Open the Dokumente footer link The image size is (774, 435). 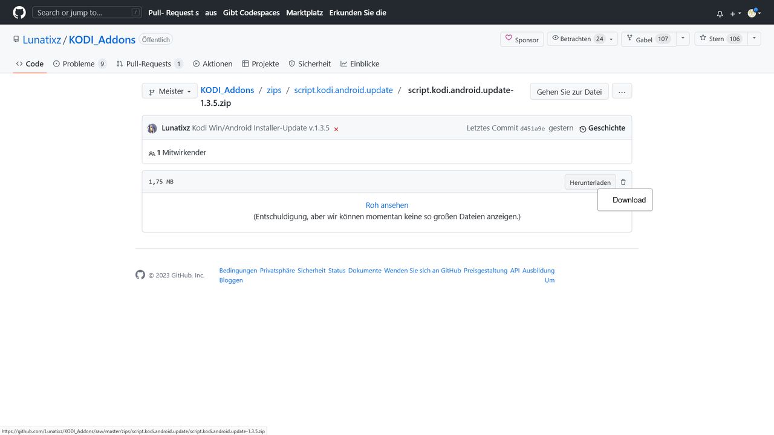[365, 271]
